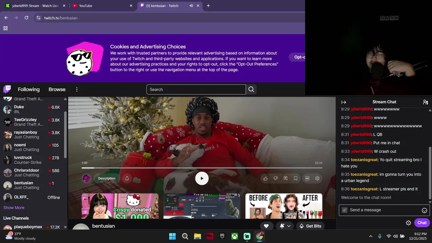
Task: Click the Twitch search input field
Action: [x=196, y=89]
